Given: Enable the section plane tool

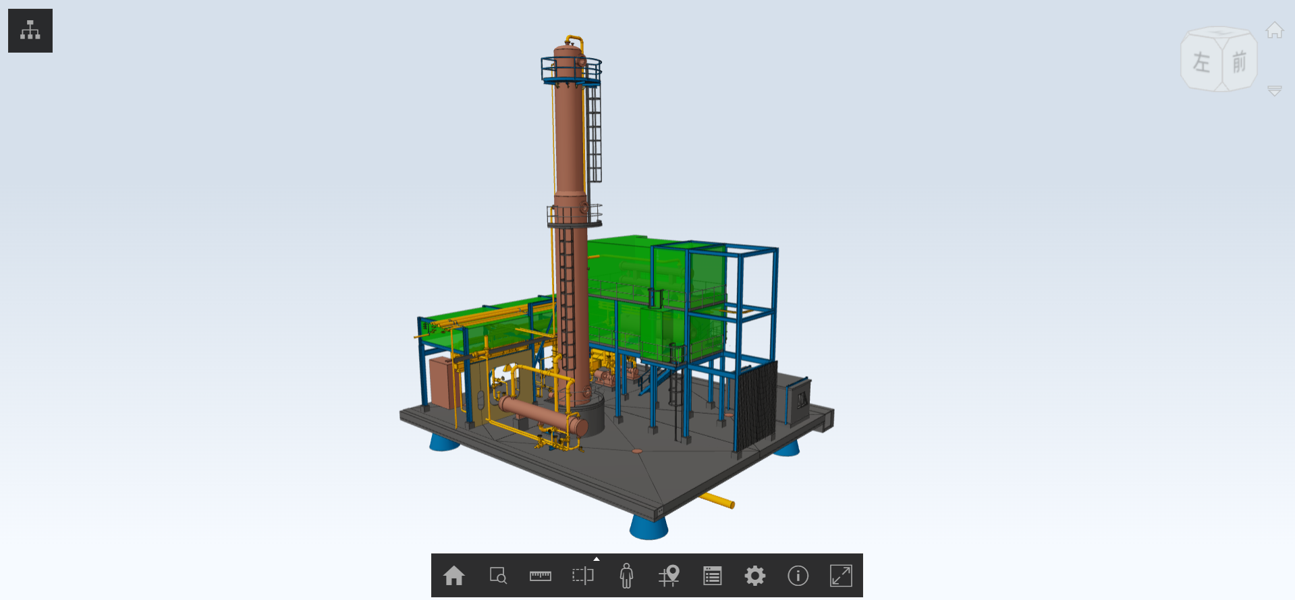Looking at the screenshot, I should [583, 576].
